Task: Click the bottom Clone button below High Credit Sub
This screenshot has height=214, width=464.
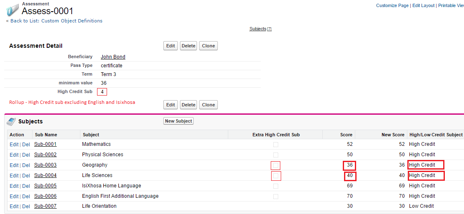Action: [208, 105]
